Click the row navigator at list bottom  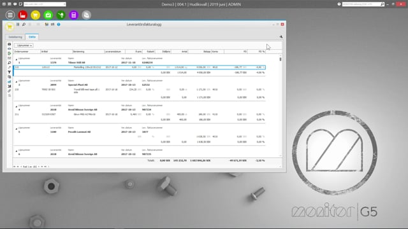(x=32, y=167)
